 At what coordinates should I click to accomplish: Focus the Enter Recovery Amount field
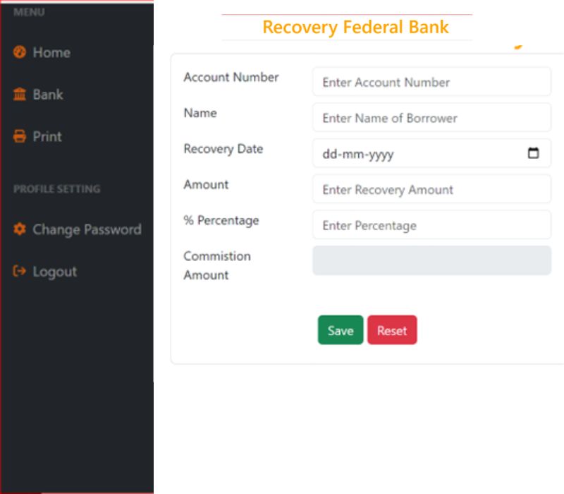pos(431,189)
